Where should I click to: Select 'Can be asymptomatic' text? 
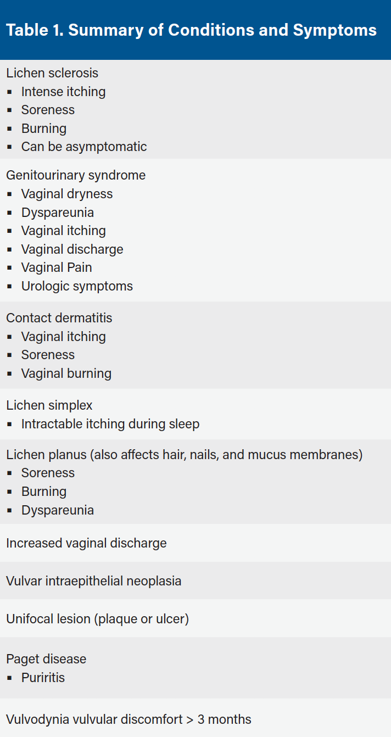pyautogui.click(x=84, y=147)
